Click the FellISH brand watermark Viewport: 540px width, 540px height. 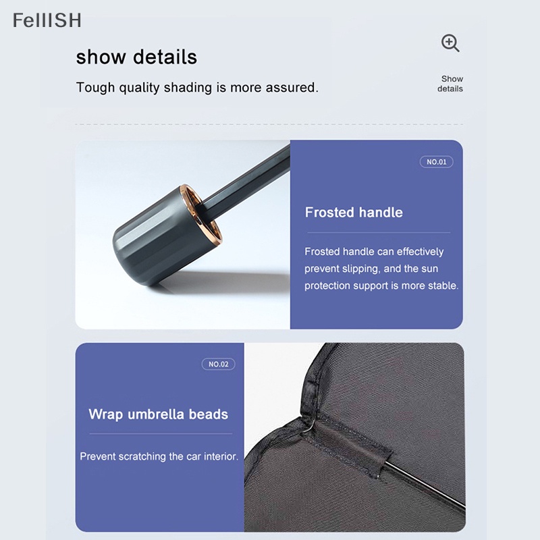47,20
